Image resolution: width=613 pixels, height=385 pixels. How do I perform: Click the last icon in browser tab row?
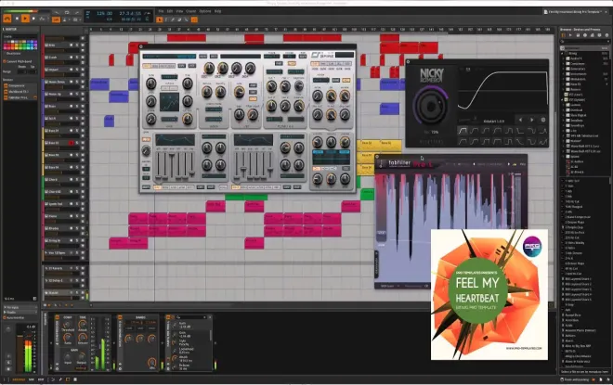pyautogui.click(x=607, y=35)
